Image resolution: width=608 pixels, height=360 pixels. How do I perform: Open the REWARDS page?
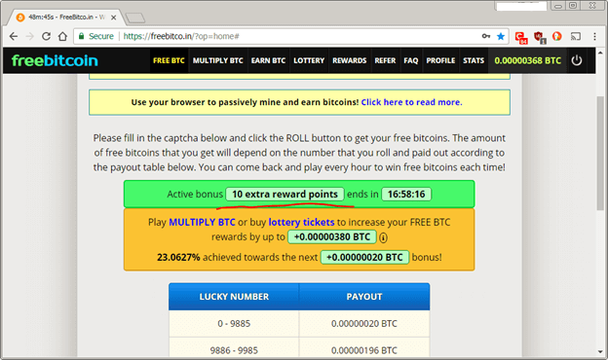350,60
